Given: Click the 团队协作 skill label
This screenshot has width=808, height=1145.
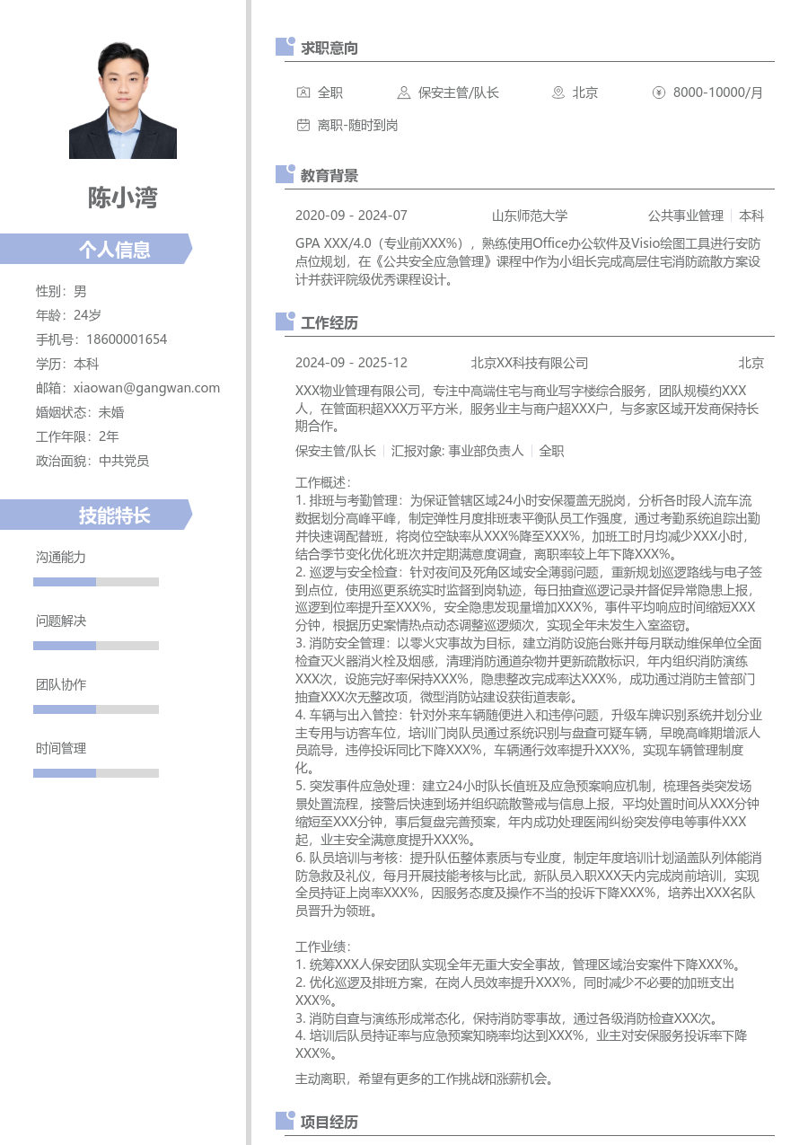Looking at the screenshot, I should pos(61,684).
